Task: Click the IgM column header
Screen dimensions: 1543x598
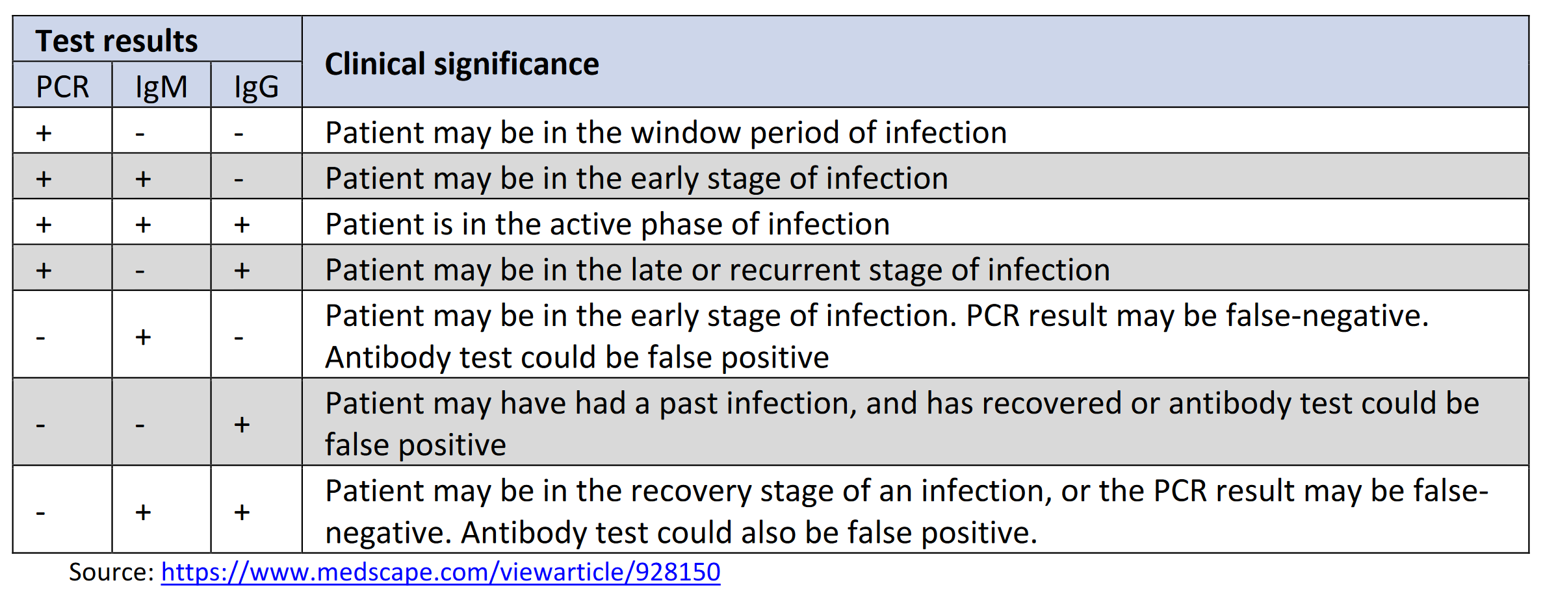Action: tap(161, 85)
